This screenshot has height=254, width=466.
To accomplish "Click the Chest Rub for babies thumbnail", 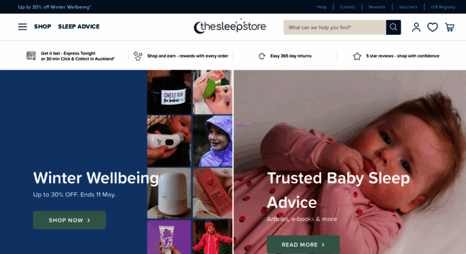I will tap(169, 92).
